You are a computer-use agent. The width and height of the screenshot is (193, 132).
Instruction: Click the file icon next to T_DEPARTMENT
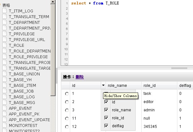click(4, 22)
